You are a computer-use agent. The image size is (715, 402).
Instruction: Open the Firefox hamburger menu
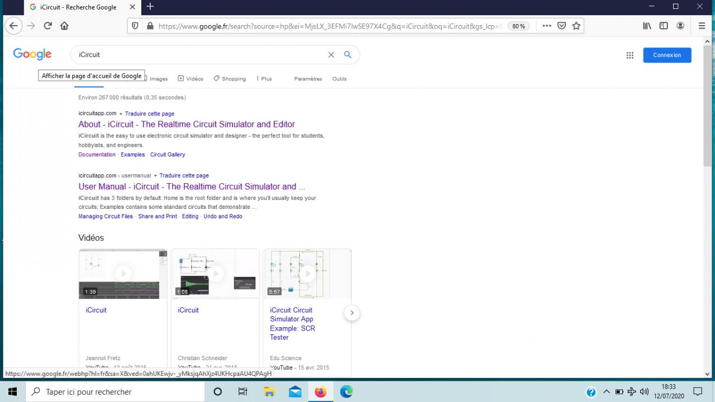[702, 26]
